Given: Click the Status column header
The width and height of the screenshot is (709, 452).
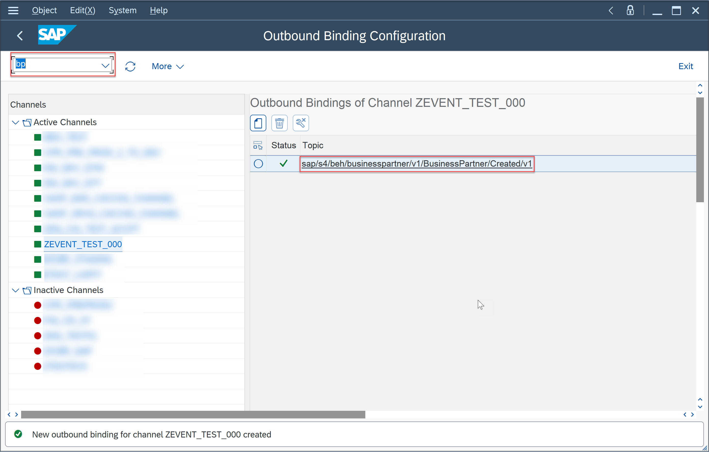Looking at the screenshot, I should tap(284, 145).
